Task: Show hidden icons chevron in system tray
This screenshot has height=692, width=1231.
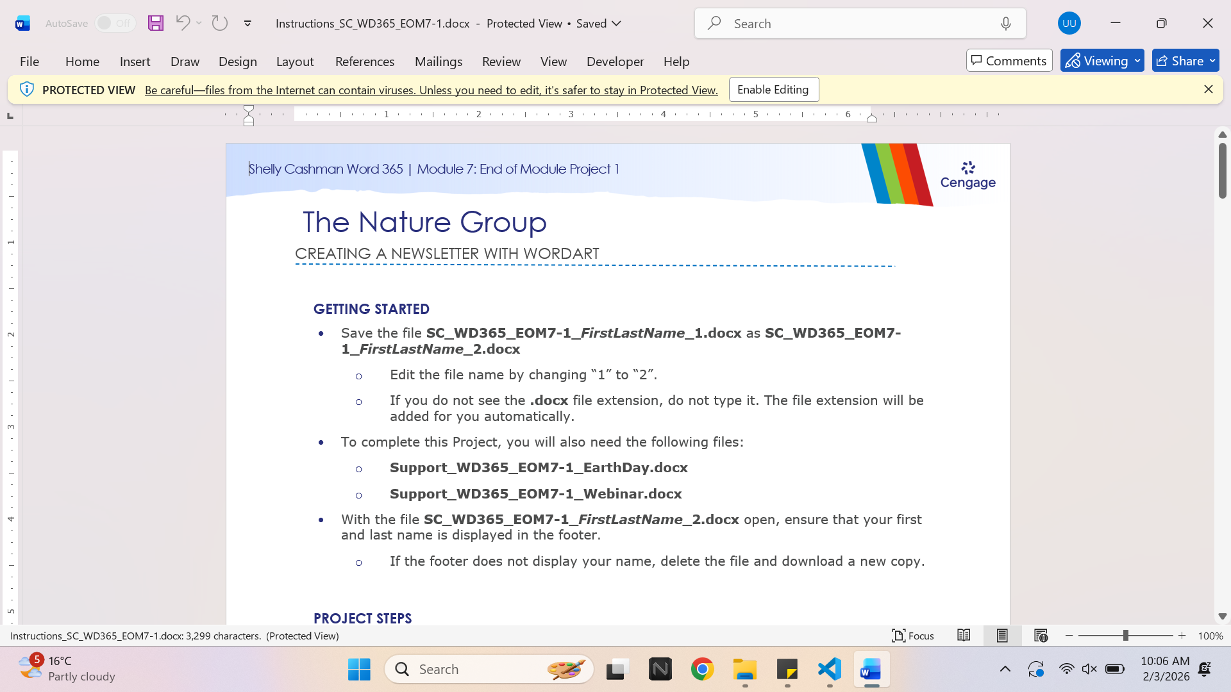Action: (1005, 670)
